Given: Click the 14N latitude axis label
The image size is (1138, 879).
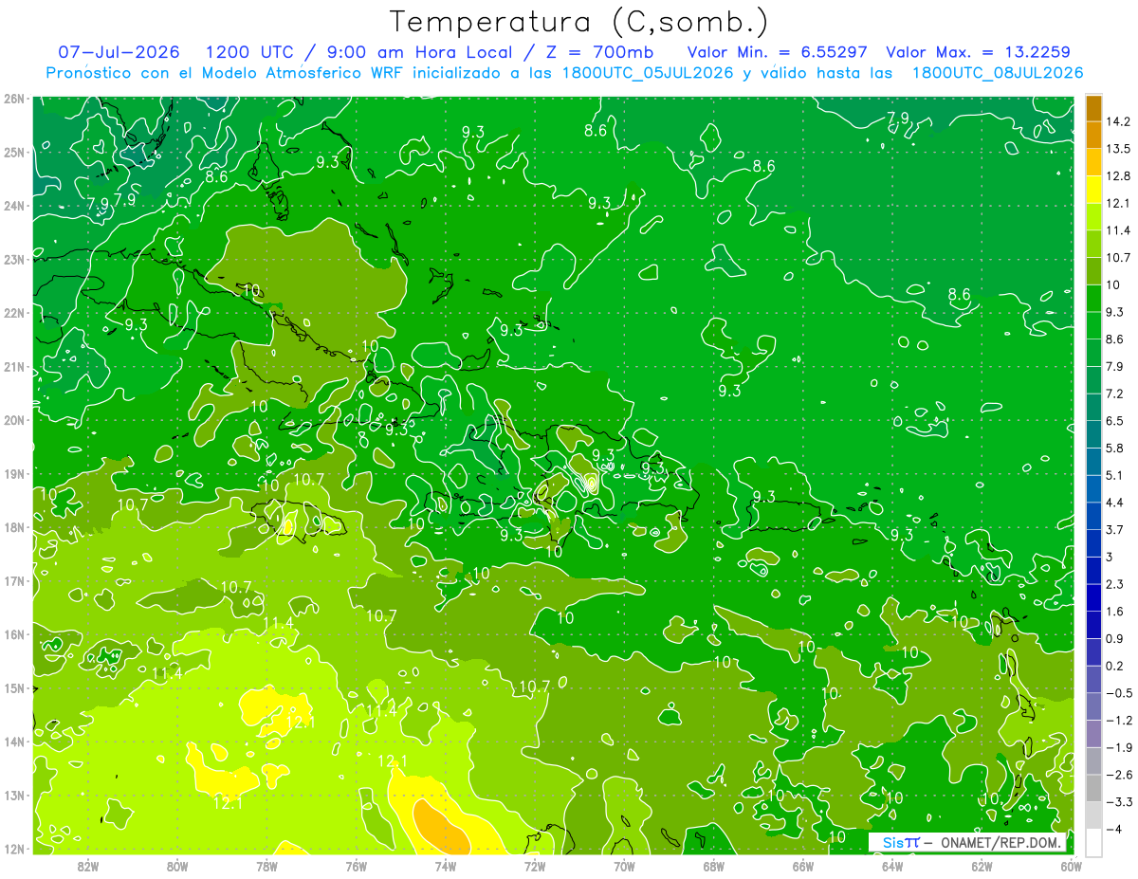Looking at the screenshot, I should [x=13, y=742].
